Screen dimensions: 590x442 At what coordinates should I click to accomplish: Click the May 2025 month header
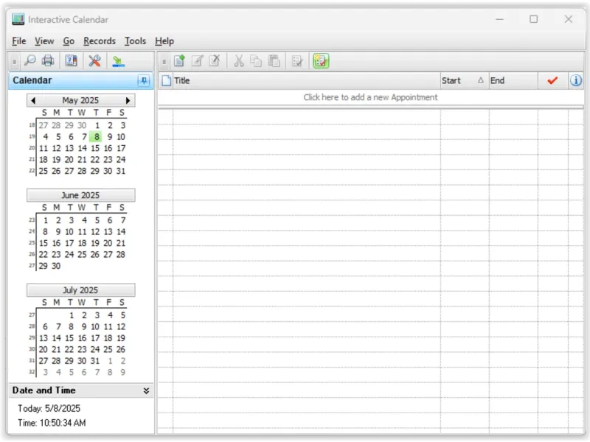(80, 100)
